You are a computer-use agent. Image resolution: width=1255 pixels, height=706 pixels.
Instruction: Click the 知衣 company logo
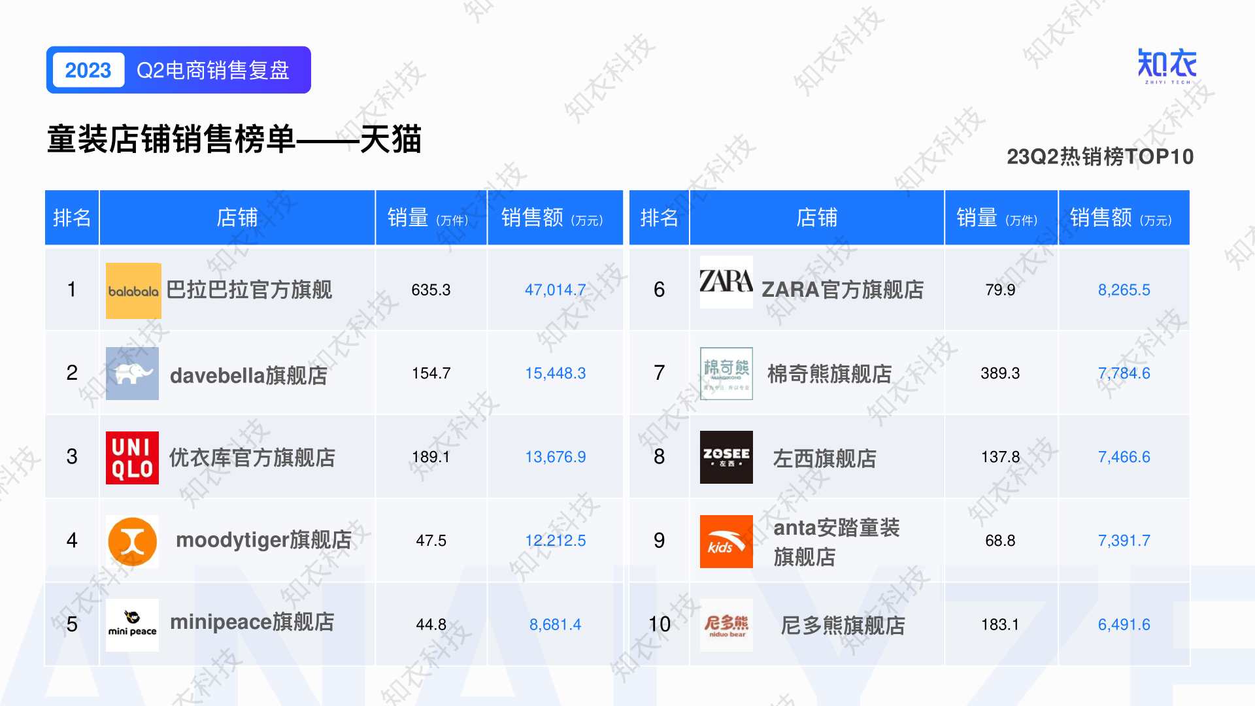coord(1167,66)
